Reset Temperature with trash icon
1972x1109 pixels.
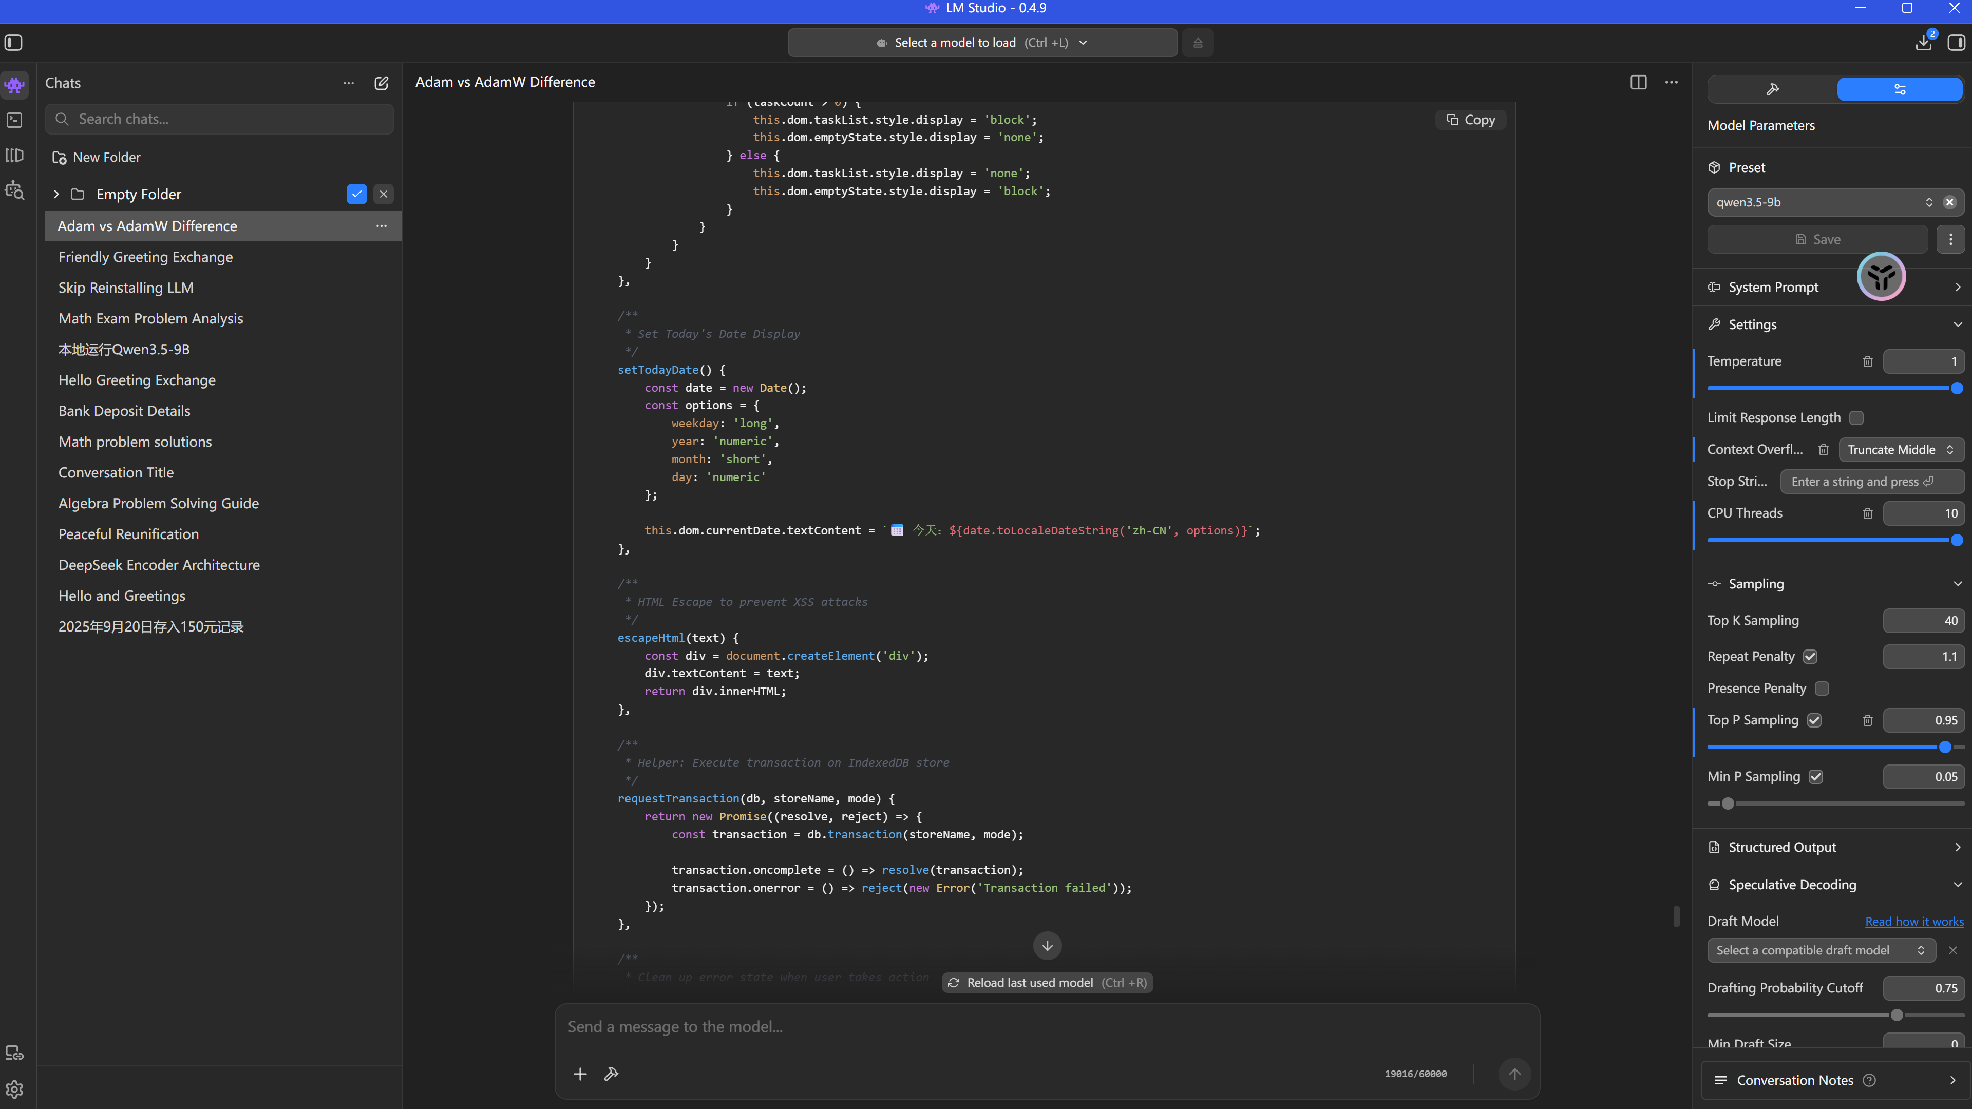point(1868,361)
